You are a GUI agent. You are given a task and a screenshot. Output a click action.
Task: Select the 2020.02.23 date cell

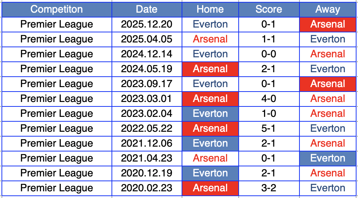pos(147,188)
